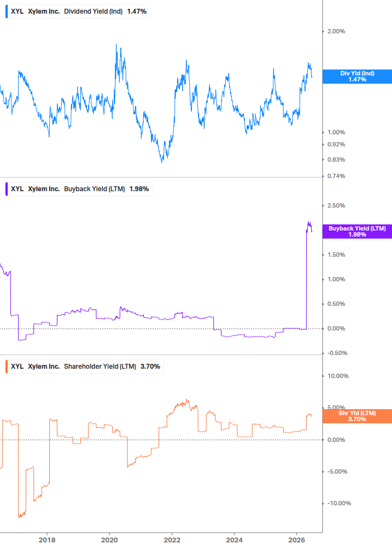The width and height of the screenshot is (392, 549).
Task: Click the 2022 label on the time axis
Action: 172,540
